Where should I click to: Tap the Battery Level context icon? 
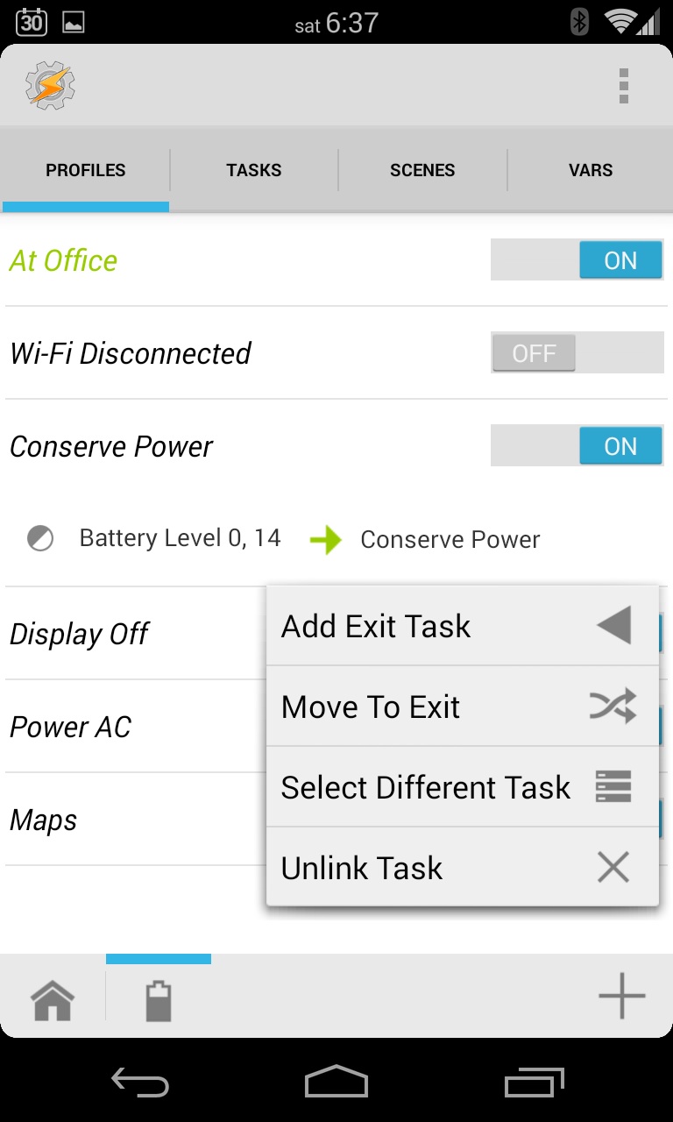pos(40,538)
